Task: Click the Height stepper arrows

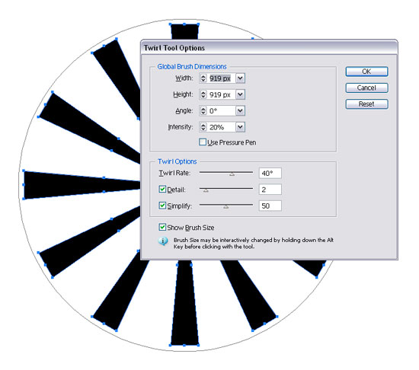Action: pos(203,94)
